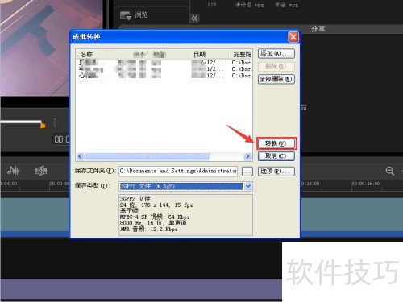Click the 添加 (Add) button
Viewport: 403px width, 302px height.
pyautogui.click(x=276, y=53)
